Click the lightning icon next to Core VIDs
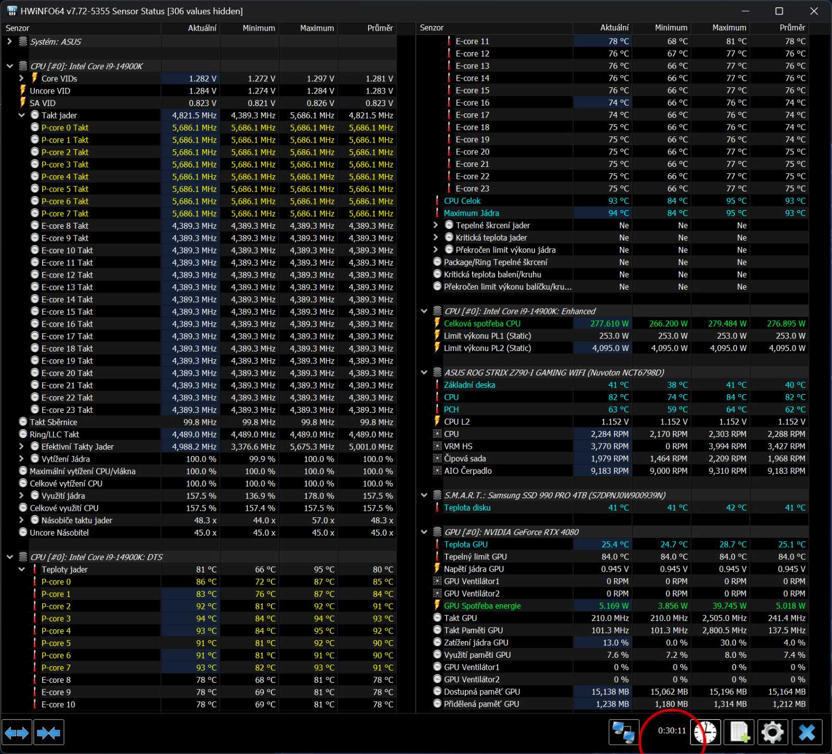This screenshot has width=832, height=754. (x=34, y=78)
